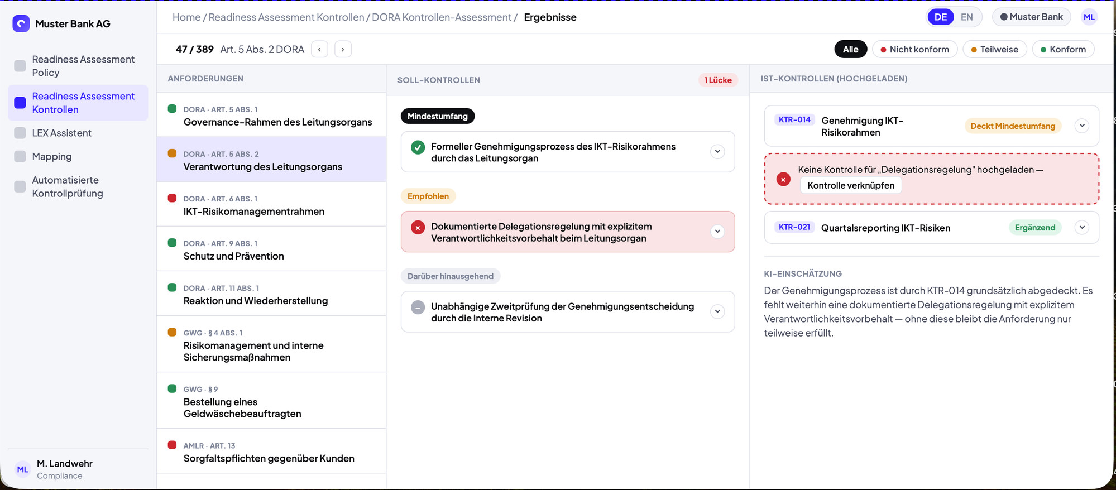1116x490 pixels.
Task: Select IKT-Risikomanagementrahmen requirement
Action: 271,204
